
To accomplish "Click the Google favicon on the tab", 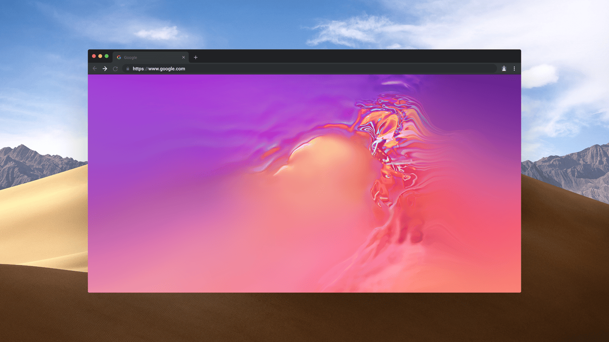I will tap(119, 57).
